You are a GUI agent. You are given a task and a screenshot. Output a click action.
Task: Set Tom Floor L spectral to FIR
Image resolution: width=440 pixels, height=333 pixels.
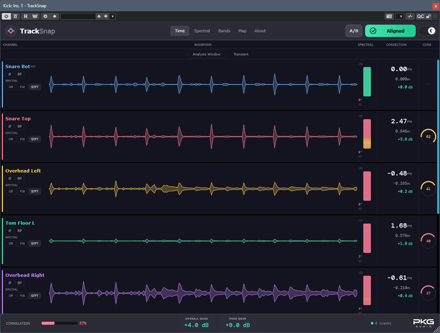[x=22, y=243]
